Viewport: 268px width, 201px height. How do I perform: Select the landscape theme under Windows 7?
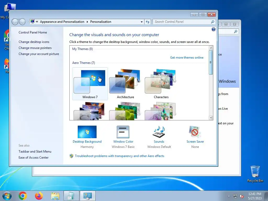(90, 111)
